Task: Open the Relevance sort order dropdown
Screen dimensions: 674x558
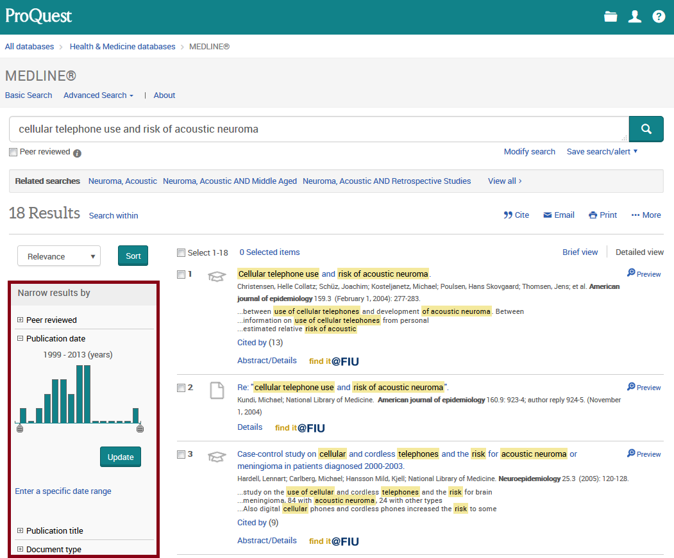Action: coord(58,256)
